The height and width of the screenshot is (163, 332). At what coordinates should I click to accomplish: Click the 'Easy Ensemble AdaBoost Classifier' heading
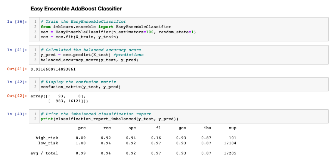(76, 9)
